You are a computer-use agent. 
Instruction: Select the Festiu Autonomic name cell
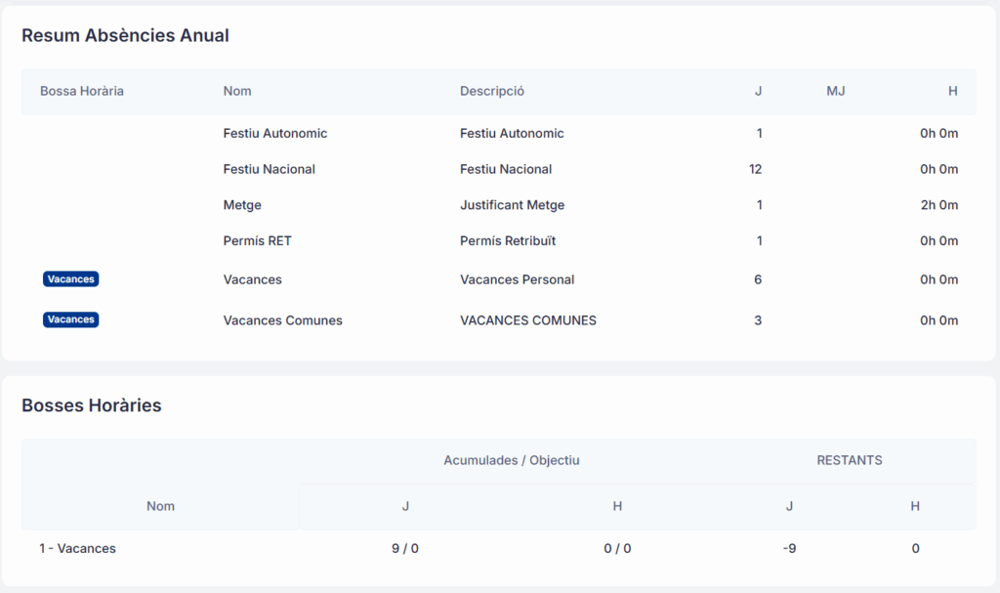point(274,133)
